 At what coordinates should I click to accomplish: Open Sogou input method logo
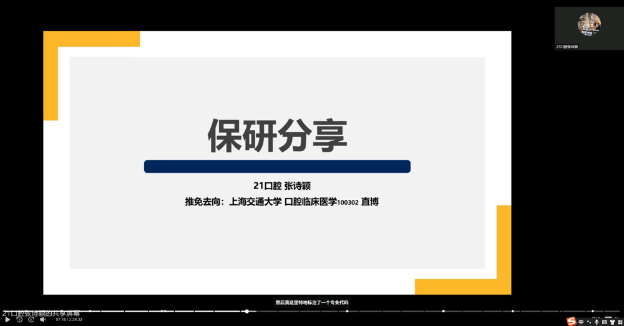pyautogui.click(x=572, y=321)
